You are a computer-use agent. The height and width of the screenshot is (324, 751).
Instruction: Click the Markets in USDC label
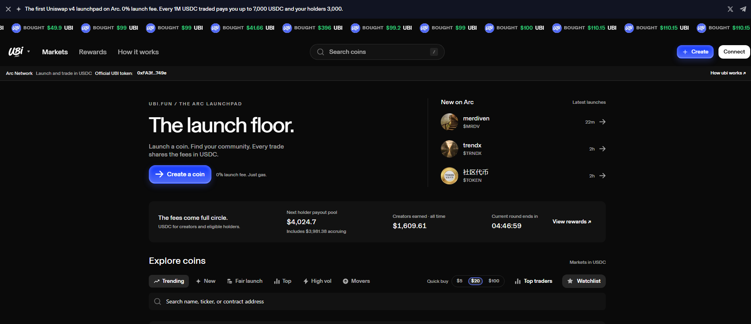pyautogui.click(x=588, y=262)
